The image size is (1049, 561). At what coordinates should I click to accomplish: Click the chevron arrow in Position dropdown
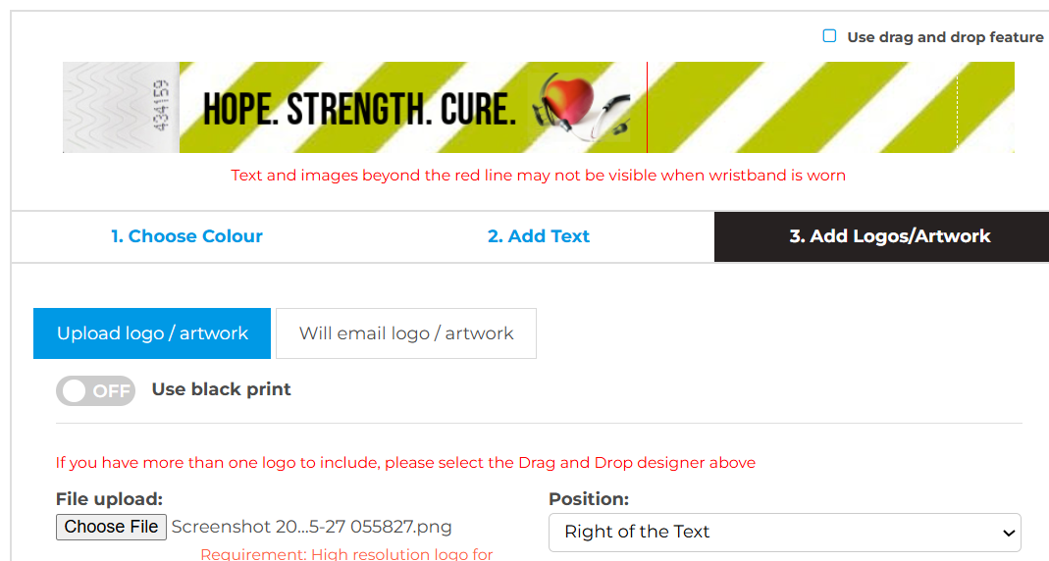click(x=1007, y=533)
